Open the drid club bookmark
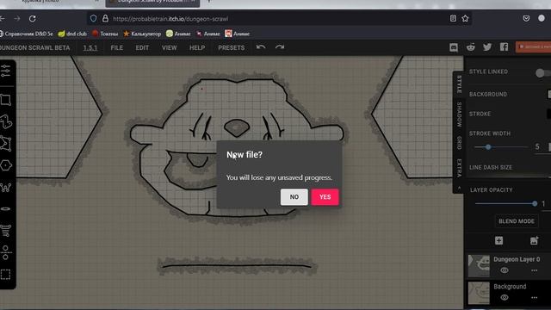The width and height of the screenshot is (551, 310). [x=72, y=34]
